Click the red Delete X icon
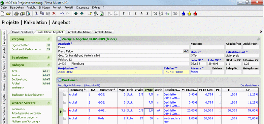Viewport: 264px width, 124px height. click(x=54, y=14)
